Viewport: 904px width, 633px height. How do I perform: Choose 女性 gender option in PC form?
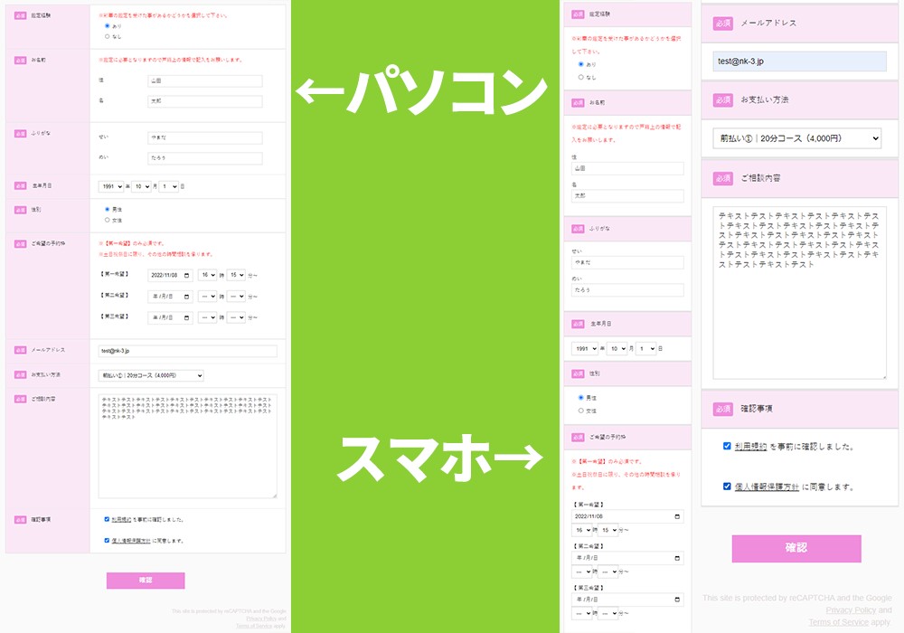click(x=108, y=220)
